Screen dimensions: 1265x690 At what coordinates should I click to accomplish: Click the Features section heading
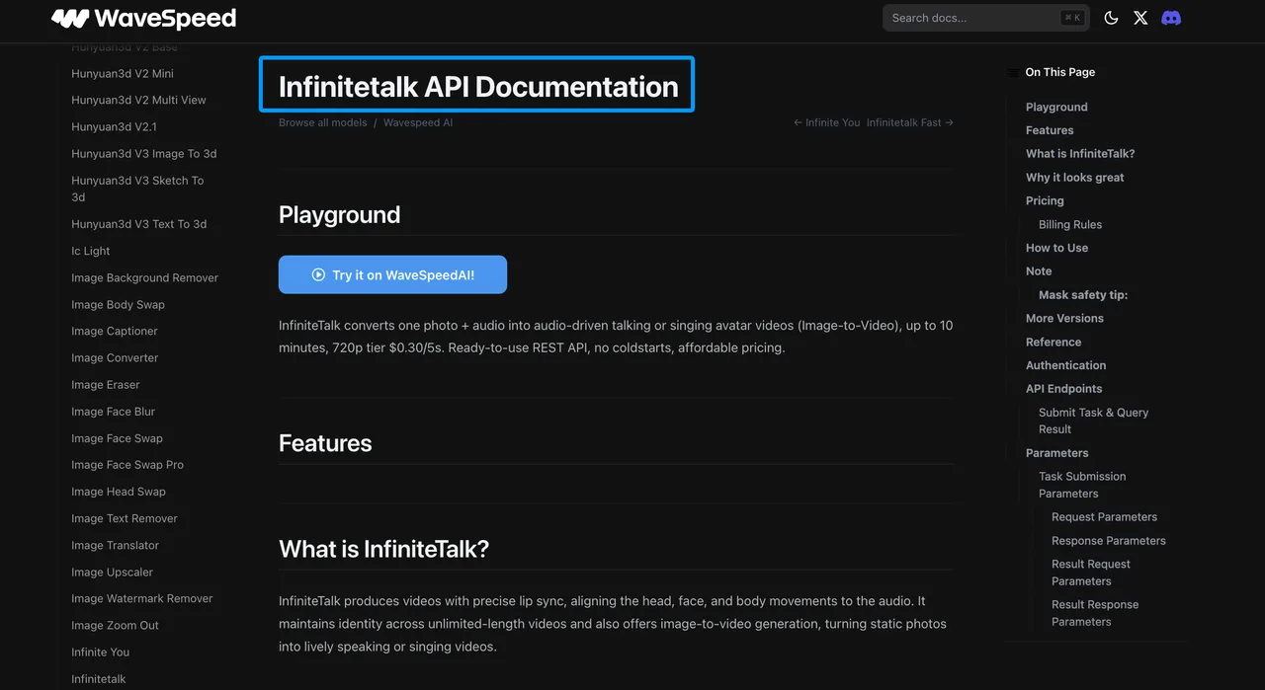[x=325, y=443]
